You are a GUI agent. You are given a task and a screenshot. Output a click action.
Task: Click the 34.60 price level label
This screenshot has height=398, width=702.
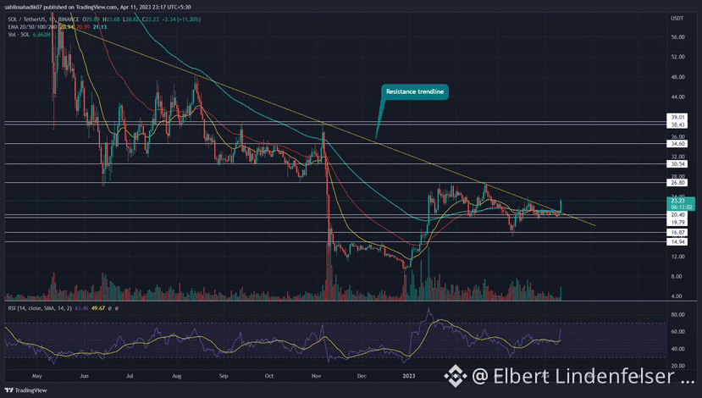click(x=677, y=144)
